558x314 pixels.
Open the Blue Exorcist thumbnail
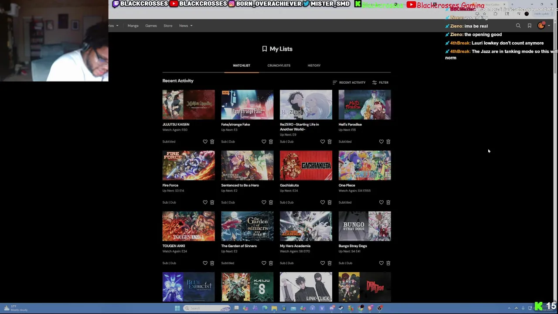tap(189, 287)
